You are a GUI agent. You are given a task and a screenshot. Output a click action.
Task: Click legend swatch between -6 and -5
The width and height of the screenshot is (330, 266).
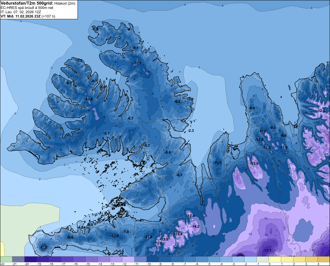click(202, 259)
